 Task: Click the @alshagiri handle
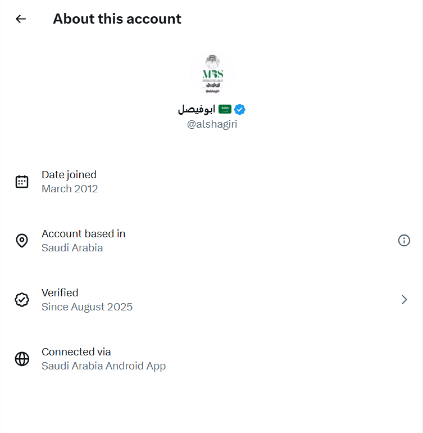tap(212, 124)
